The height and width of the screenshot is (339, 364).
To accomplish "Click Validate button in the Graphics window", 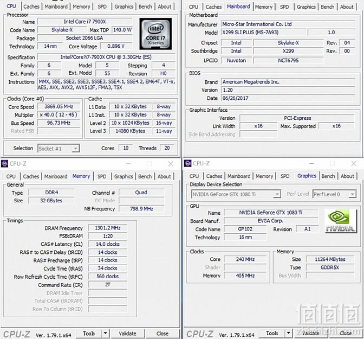I will coord(310,333).
